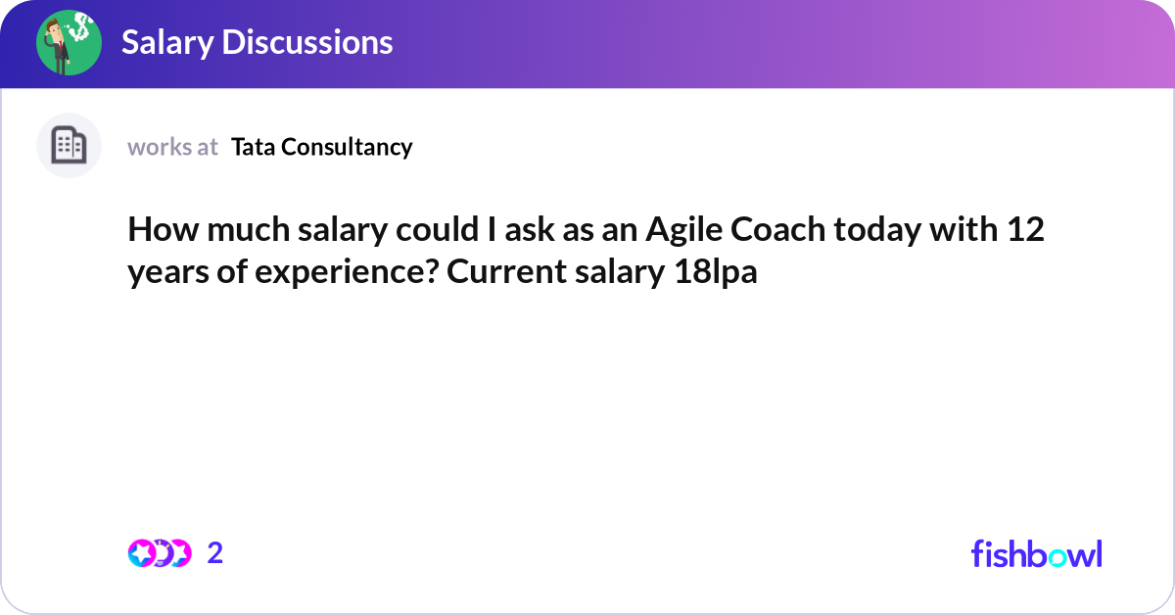Select the Tata Consultancy company name
This screenshot has width=1175, height=615.
coord(321,147)
